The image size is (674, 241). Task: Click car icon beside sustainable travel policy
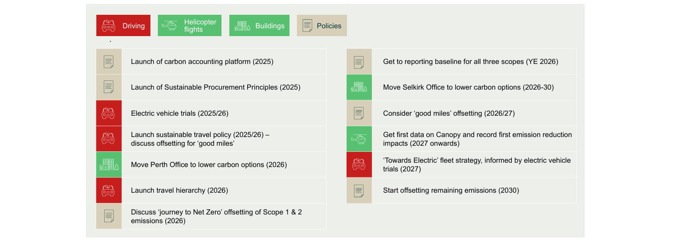109,139
